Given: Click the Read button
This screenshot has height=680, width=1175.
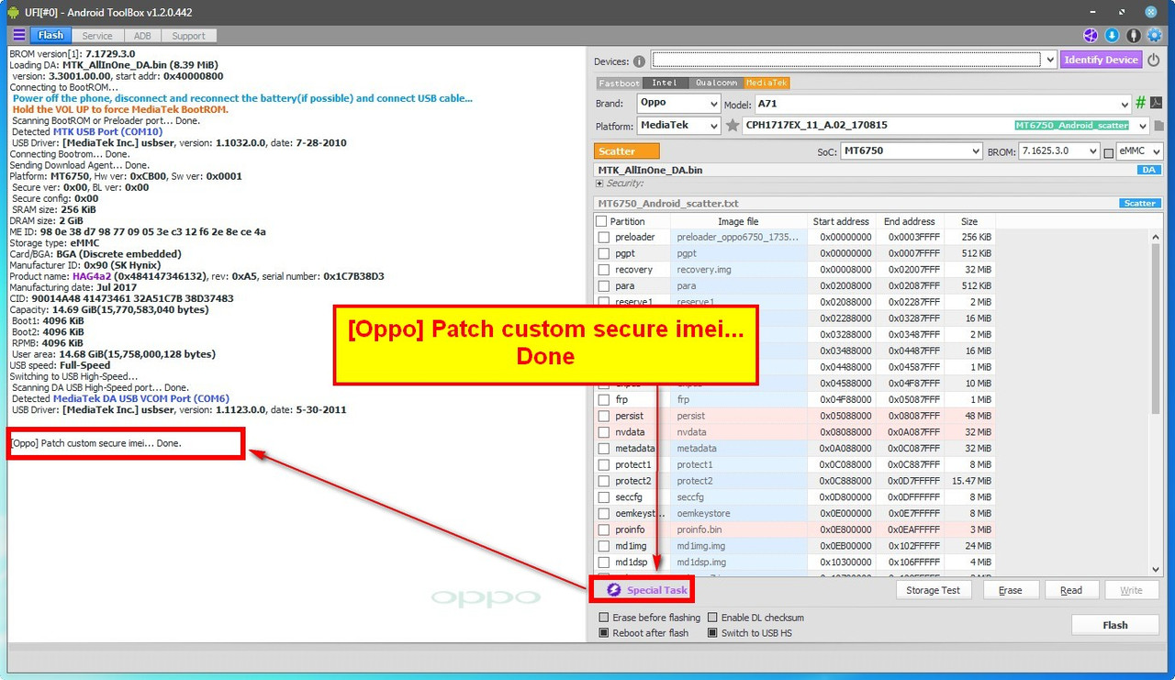Looking at the screenshot, I should [1071, 590].
